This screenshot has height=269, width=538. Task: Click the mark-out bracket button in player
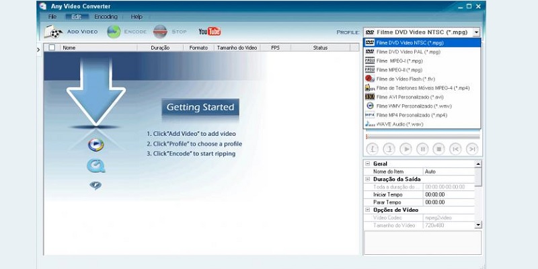pos(389,149)
